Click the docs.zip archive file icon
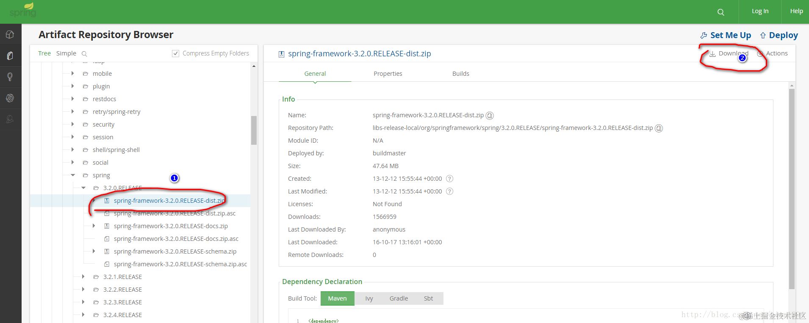 point(107,226)
